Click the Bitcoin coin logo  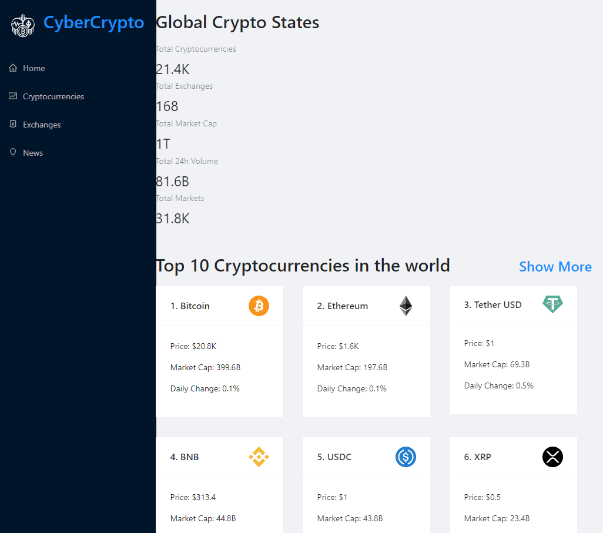[259, 306]
